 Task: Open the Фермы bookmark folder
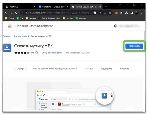(x=31, y=18)
